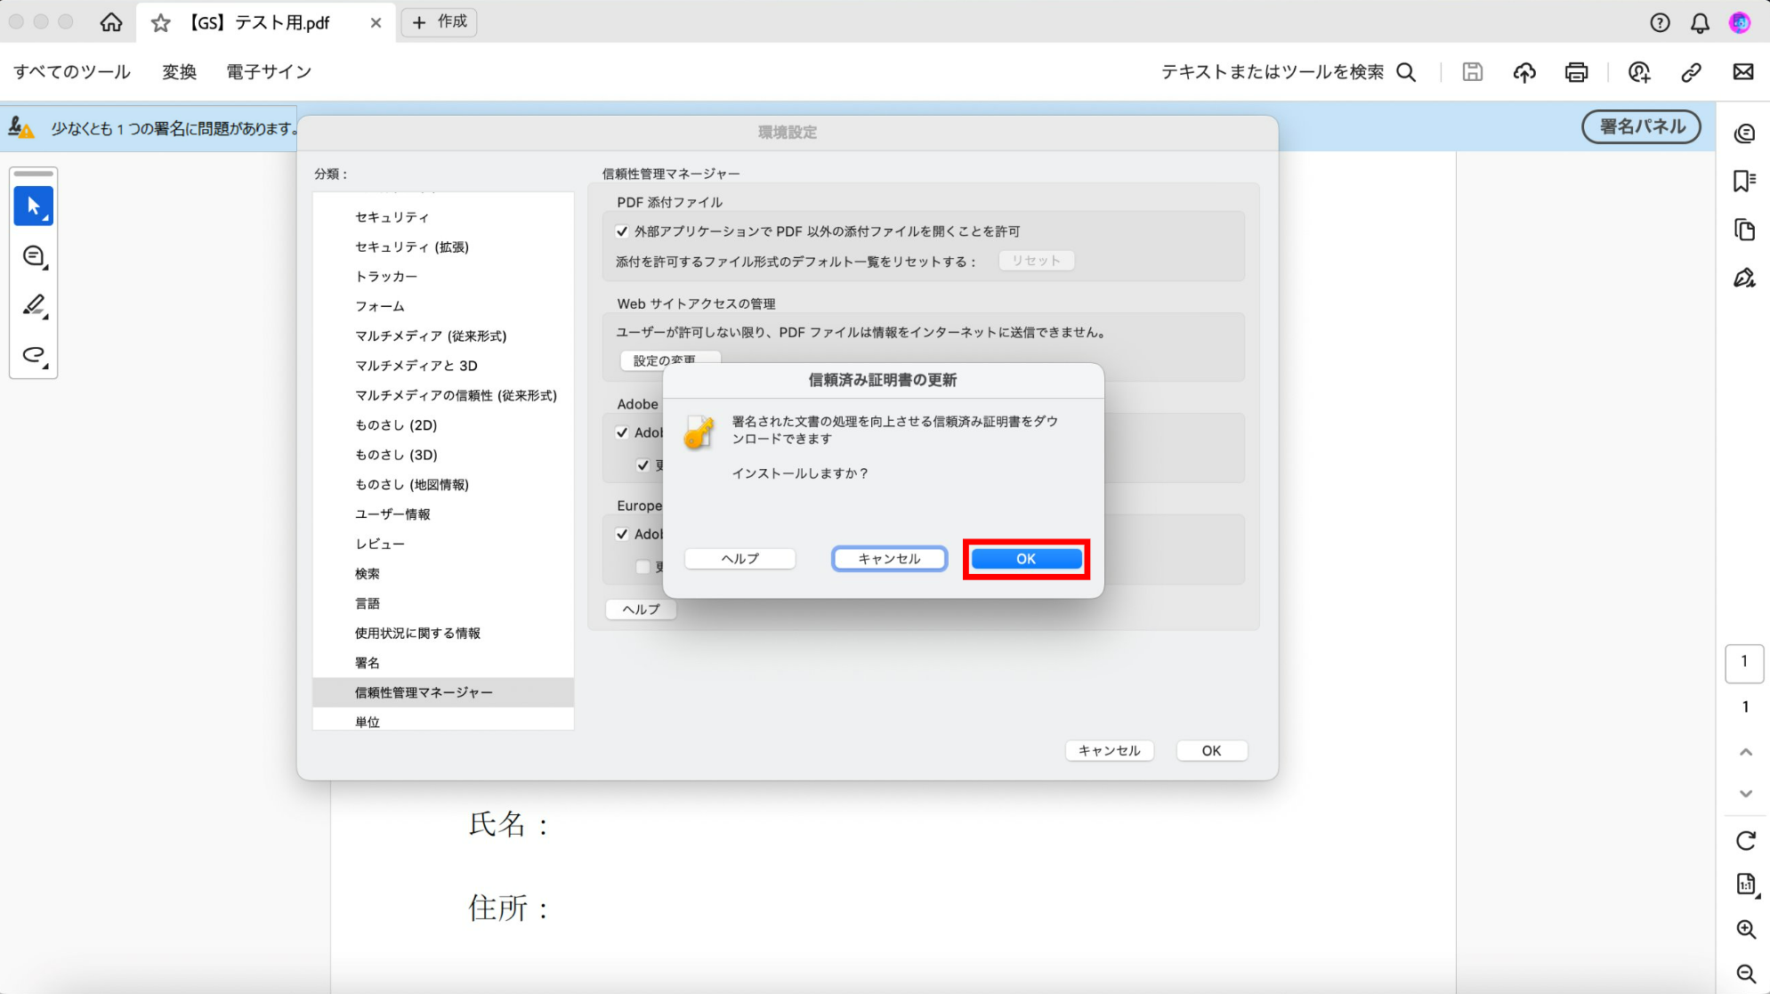This screenshot has width=1770, height=994.
Task: Click the rotate page icon in the sidebar
Action: [x=1745, y=839]
